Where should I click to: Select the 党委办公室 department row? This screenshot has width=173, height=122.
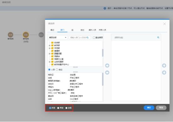[x=59, y=59]
